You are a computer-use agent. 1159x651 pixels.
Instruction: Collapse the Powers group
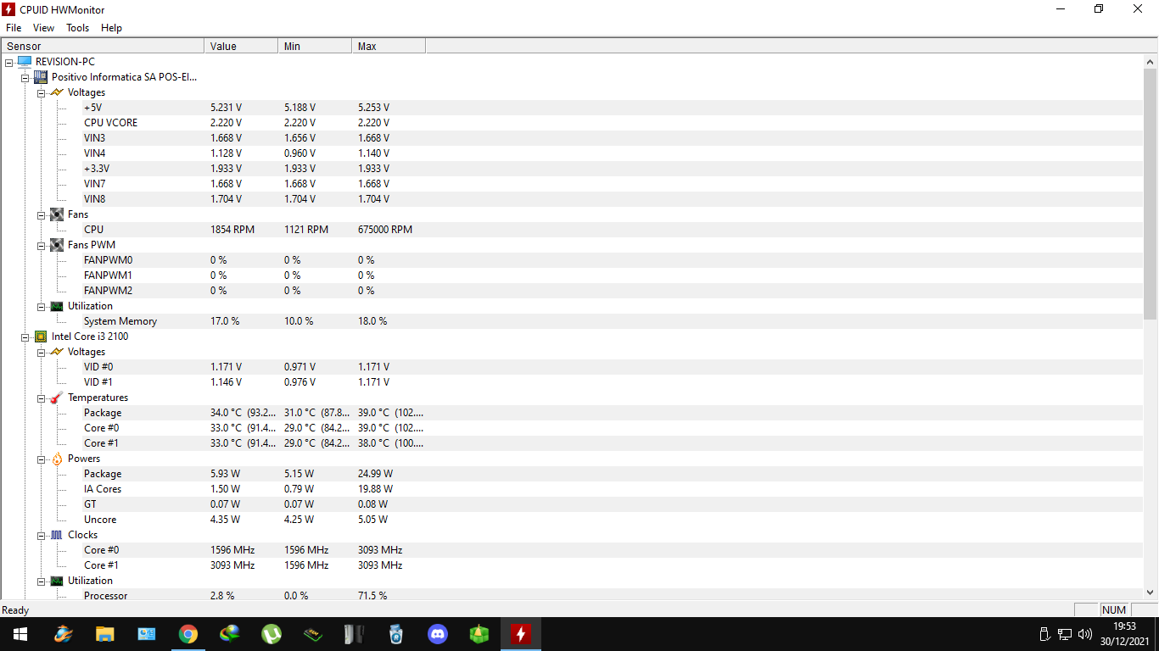[42, 459]
